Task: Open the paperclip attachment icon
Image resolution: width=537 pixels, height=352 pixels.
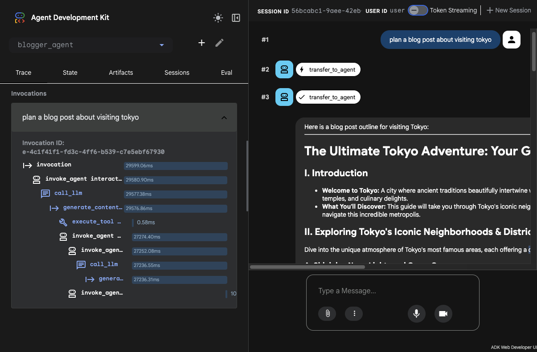Action: [327, 314]
